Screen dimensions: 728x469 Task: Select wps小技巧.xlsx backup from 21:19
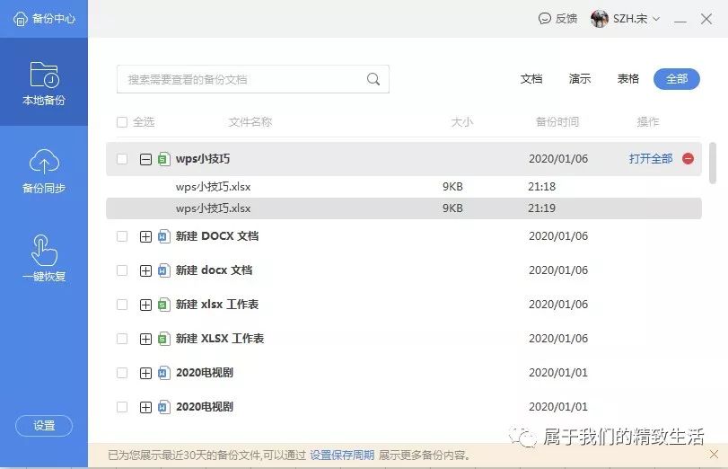click(x=404, y=208)
